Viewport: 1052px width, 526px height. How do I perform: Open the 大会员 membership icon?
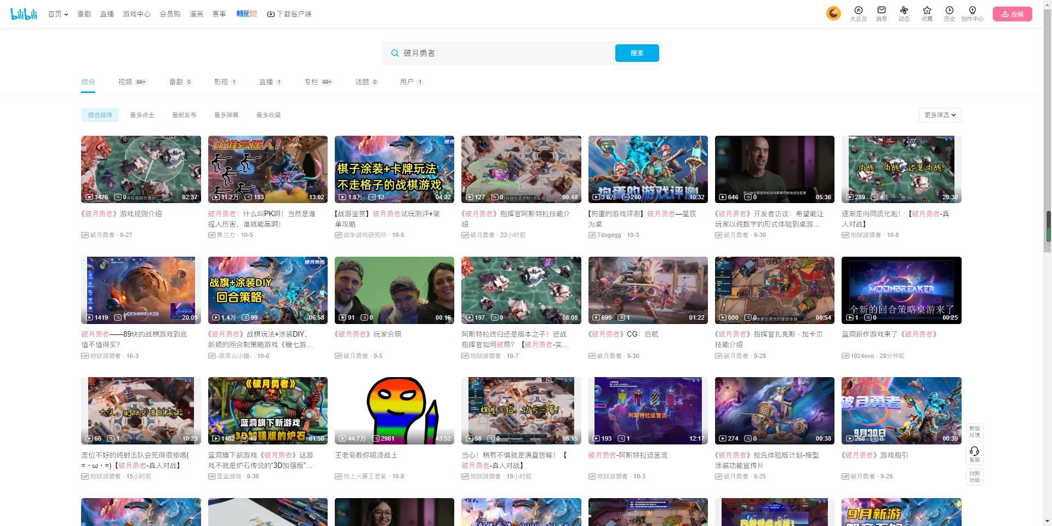tap(858, 14)
